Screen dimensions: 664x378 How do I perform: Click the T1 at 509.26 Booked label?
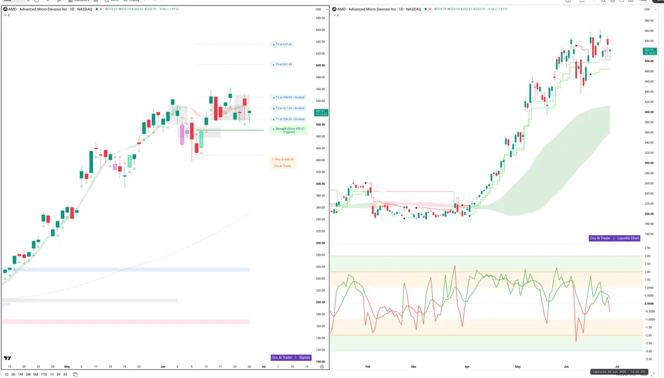click(x=288, y=119)
